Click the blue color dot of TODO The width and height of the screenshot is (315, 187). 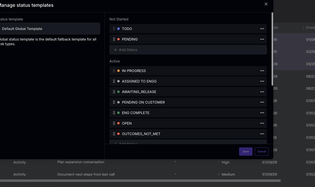point(118,29)
